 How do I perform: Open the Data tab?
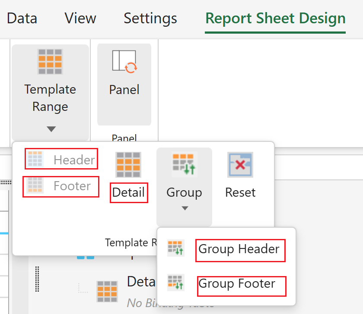point(22,19)
